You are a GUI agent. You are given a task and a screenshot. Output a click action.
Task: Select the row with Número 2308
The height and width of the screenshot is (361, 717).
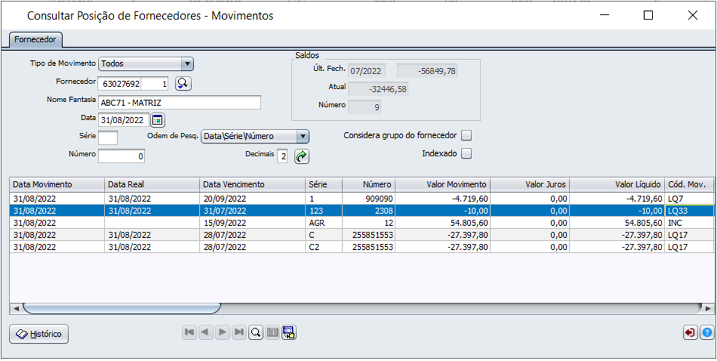pos(362,211)
